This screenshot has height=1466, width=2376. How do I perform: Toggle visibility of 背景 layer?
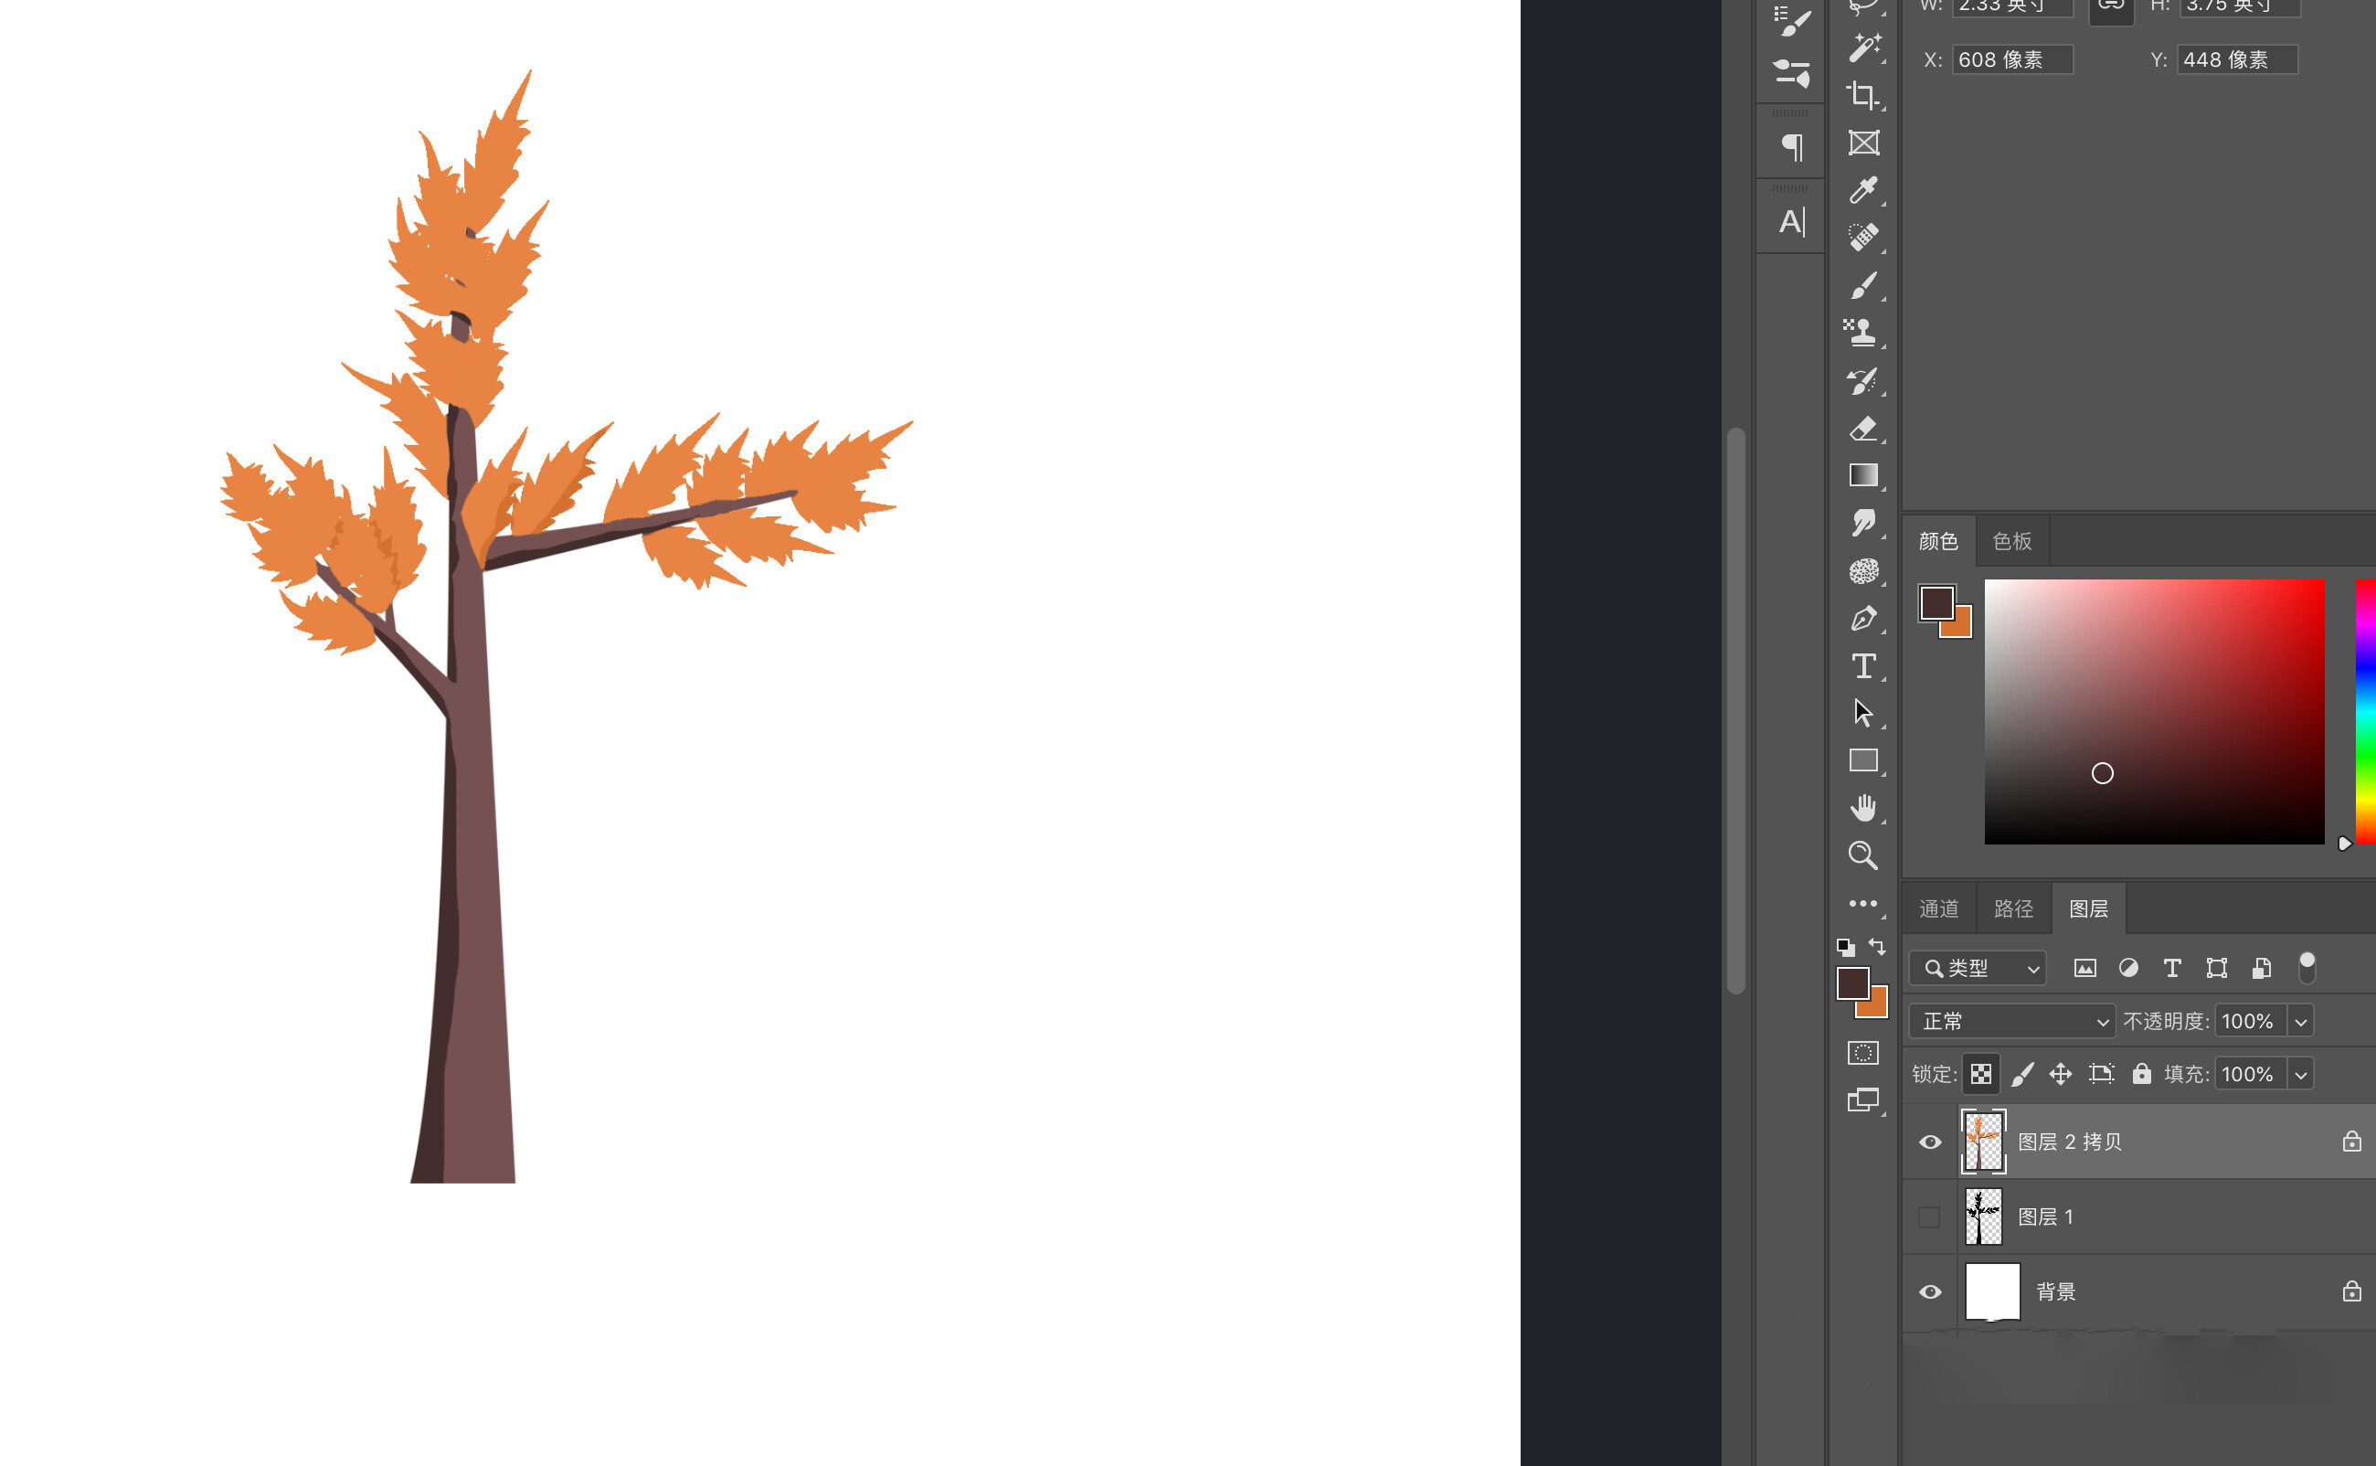coord(1930,1291)
